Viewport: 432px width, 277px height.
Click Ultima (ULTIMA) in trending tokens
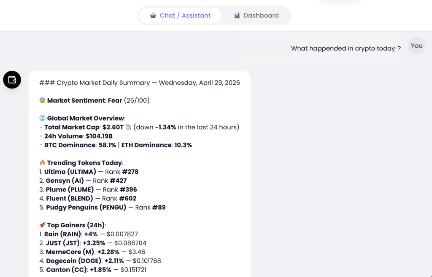pos(70,172)
